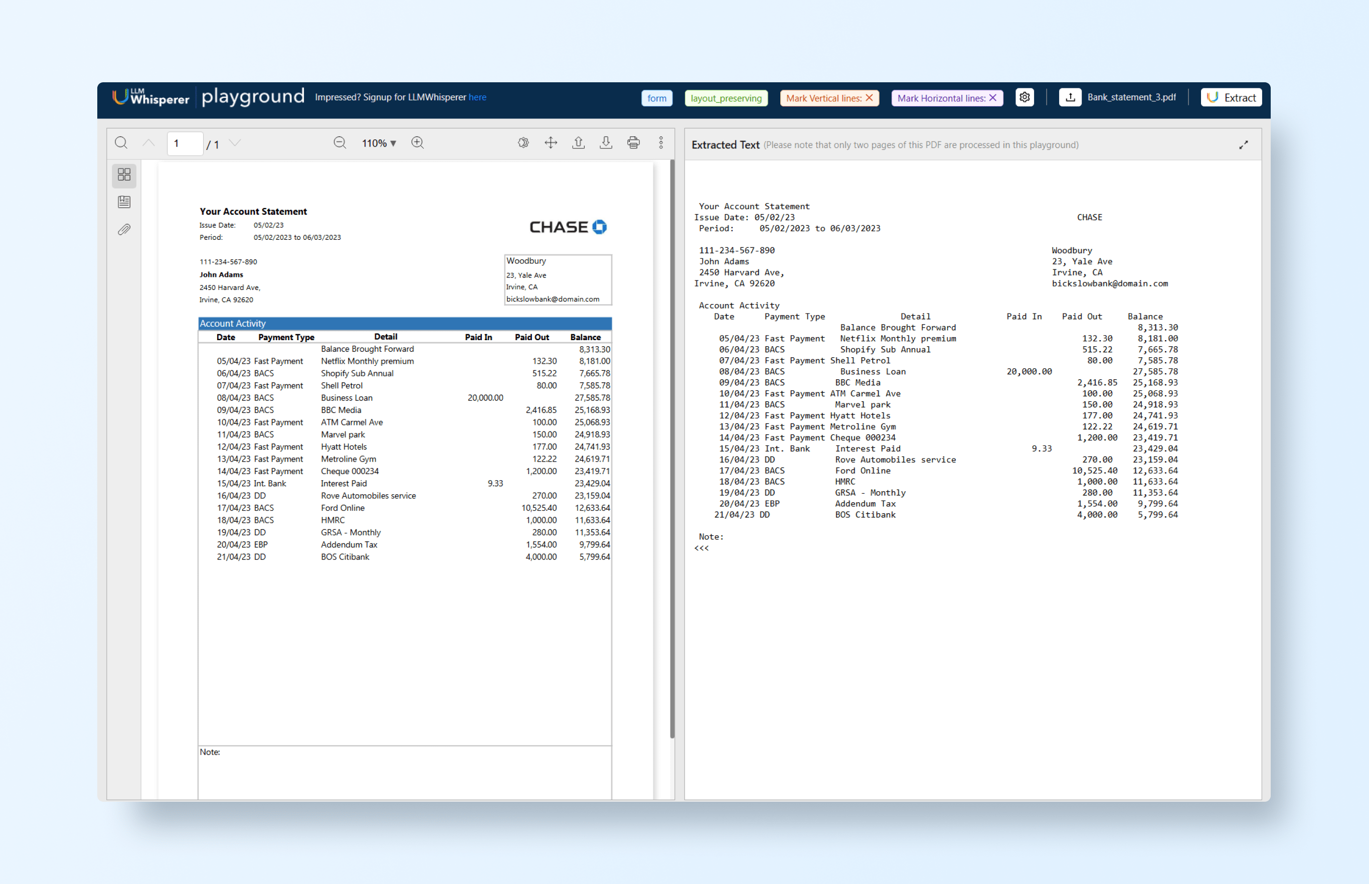Toggle the form mode tag
Image resolution: width=1369 pixels, height=884 pixels.
pos(656,98)
